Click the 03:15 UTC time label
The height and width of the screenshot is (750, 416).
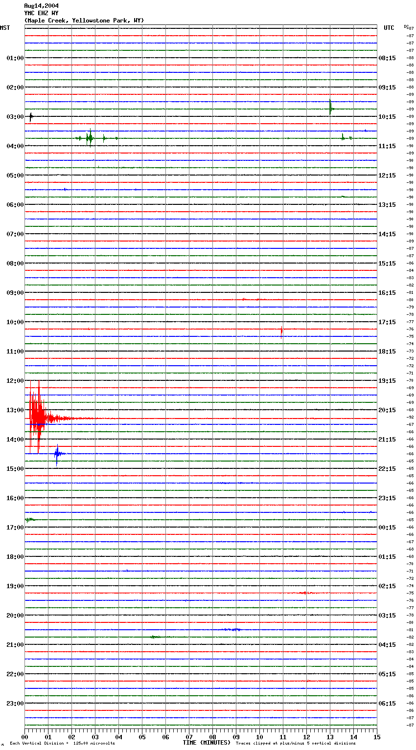coord(387,616)
